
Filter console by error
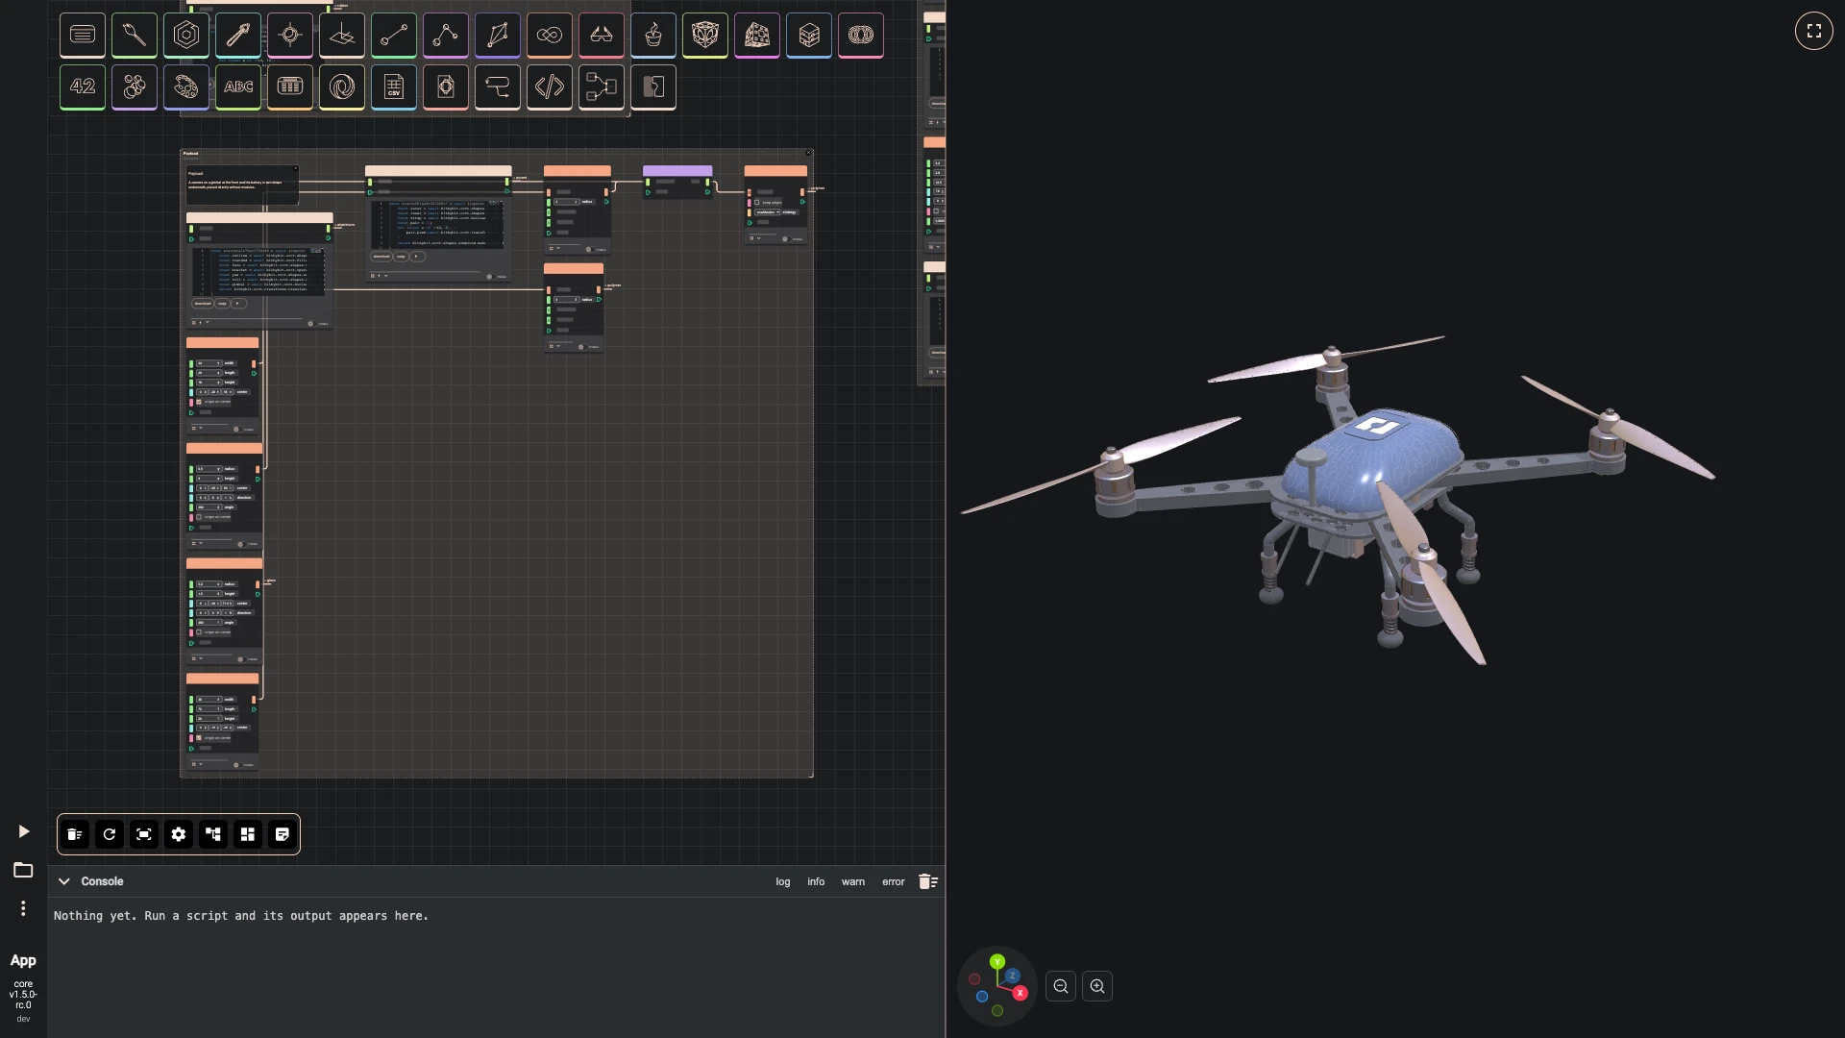[894, 881]
